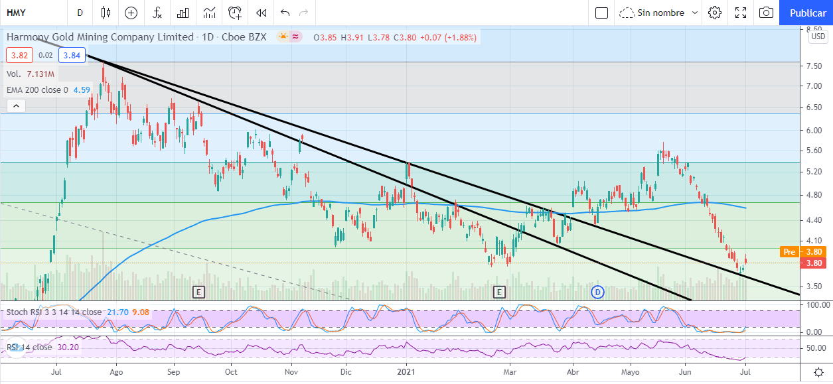Click the earnings E marker near September
Image resolution: width=833 pixels, height=384 pixels.
click(x=198, y=291)
